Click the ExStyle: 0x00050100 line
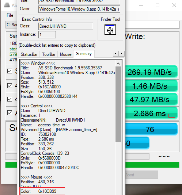 pos(40,92)
